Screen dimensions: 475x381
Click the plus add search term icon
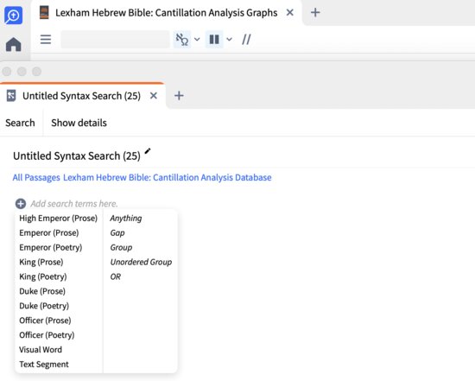(x=21, y=204)
